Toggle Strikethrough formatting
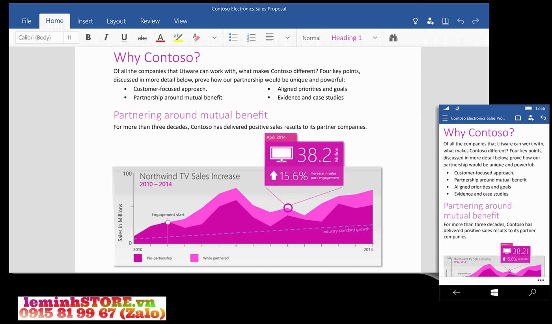The image size is (552, 324). tap(142, 38)
